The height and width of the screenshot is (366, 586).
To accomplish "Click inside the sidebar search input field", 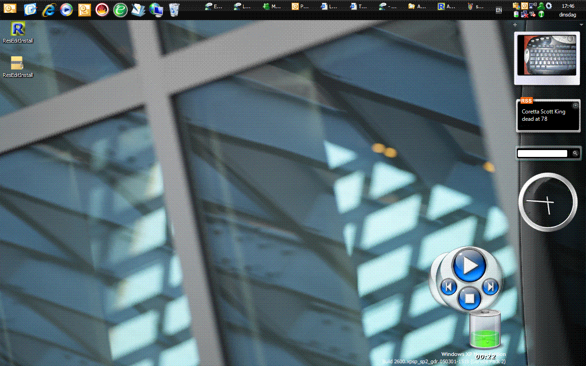I will point(543,153).
